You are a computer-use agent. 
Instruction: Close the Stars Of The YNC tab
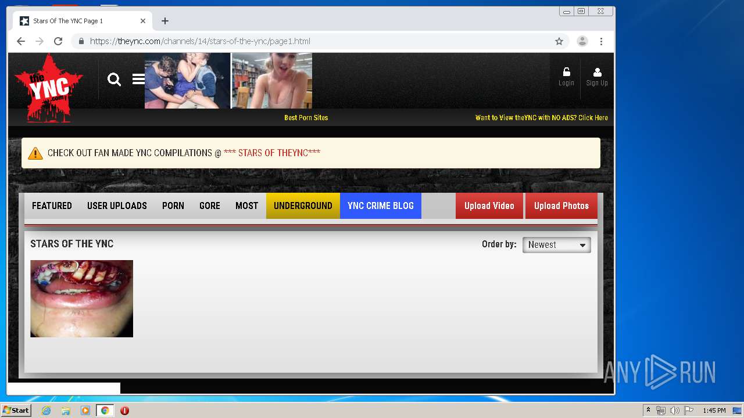143,21
